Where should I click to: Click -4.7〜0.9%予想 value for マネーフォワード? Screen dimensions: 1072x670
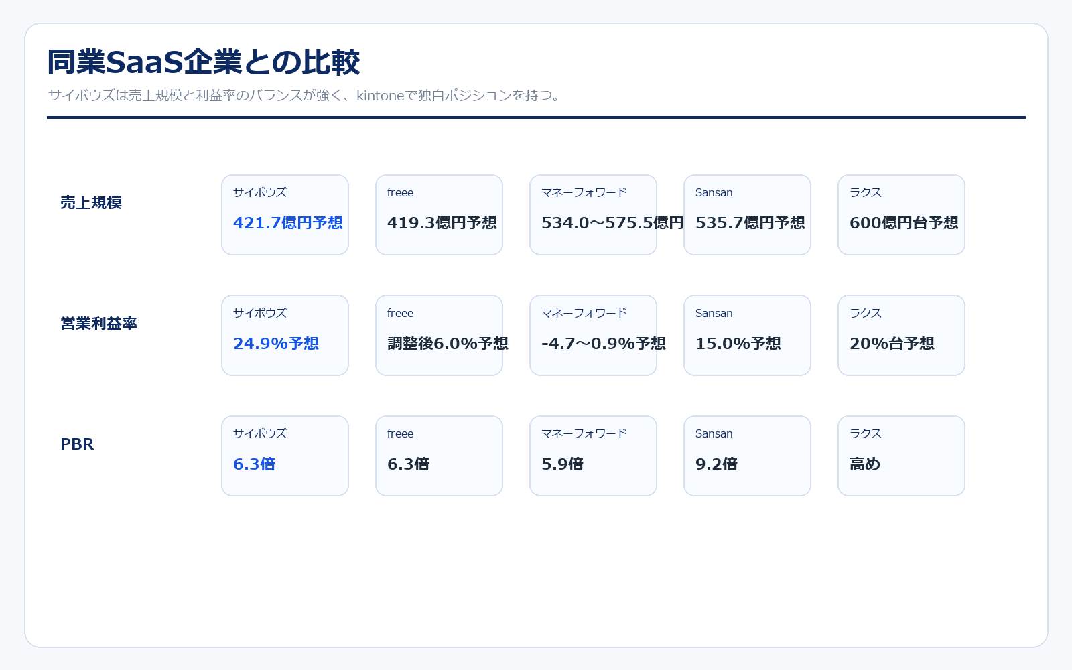click(604, 343)
